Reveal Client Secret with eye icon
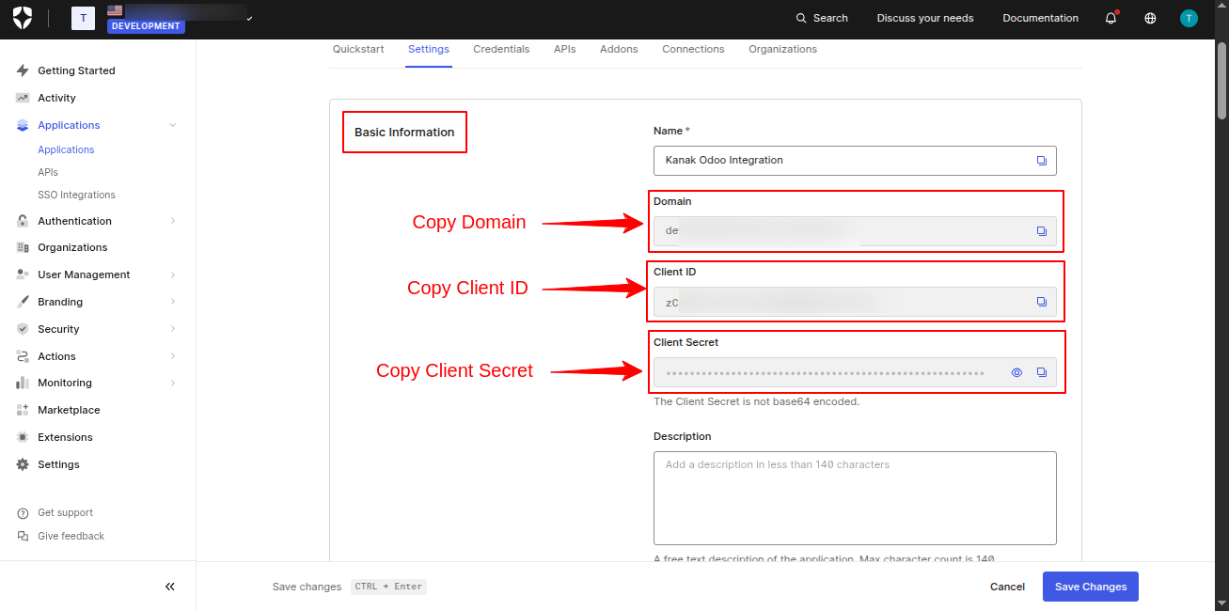This screenshot has width=1229, height=611. point(1016,372)
